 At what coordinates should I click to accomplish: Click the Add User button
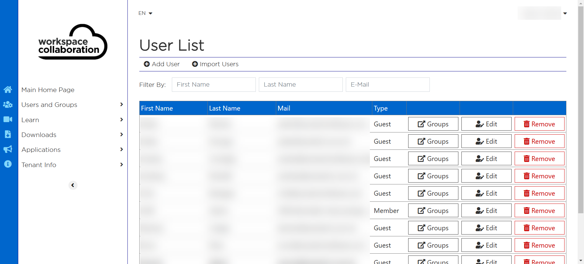(162, 64)
